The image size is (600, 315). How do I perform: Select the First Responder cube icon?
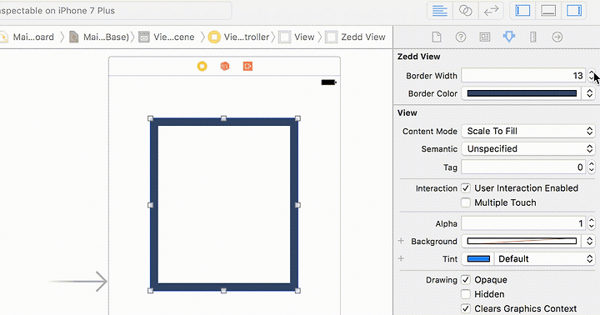point(225,66)
